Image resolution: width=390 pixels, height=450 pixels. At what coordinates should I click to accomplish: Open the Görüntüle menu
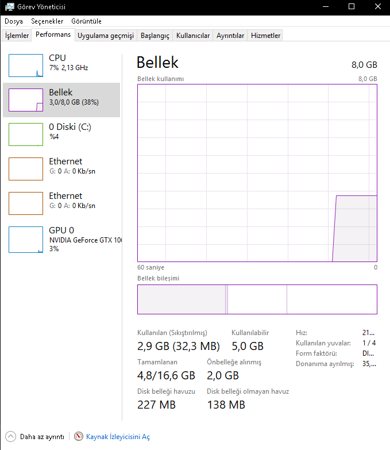pyautogui.click(x=86, y=21)
